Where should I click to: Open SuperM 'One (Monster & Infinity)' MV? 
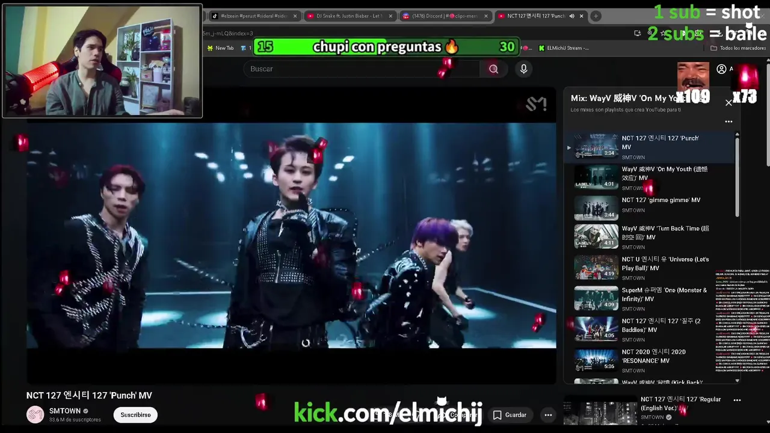click(653, 299)
